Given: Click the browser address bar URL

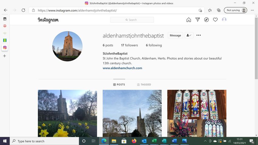Looking at the screenshot, I should pos(77,10).
